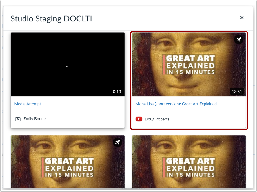The height and width of the screenshot is (192, 257).
Task: Select the Mona Lisa thumbnail in the highlighted card
Action: coord(189,64)
